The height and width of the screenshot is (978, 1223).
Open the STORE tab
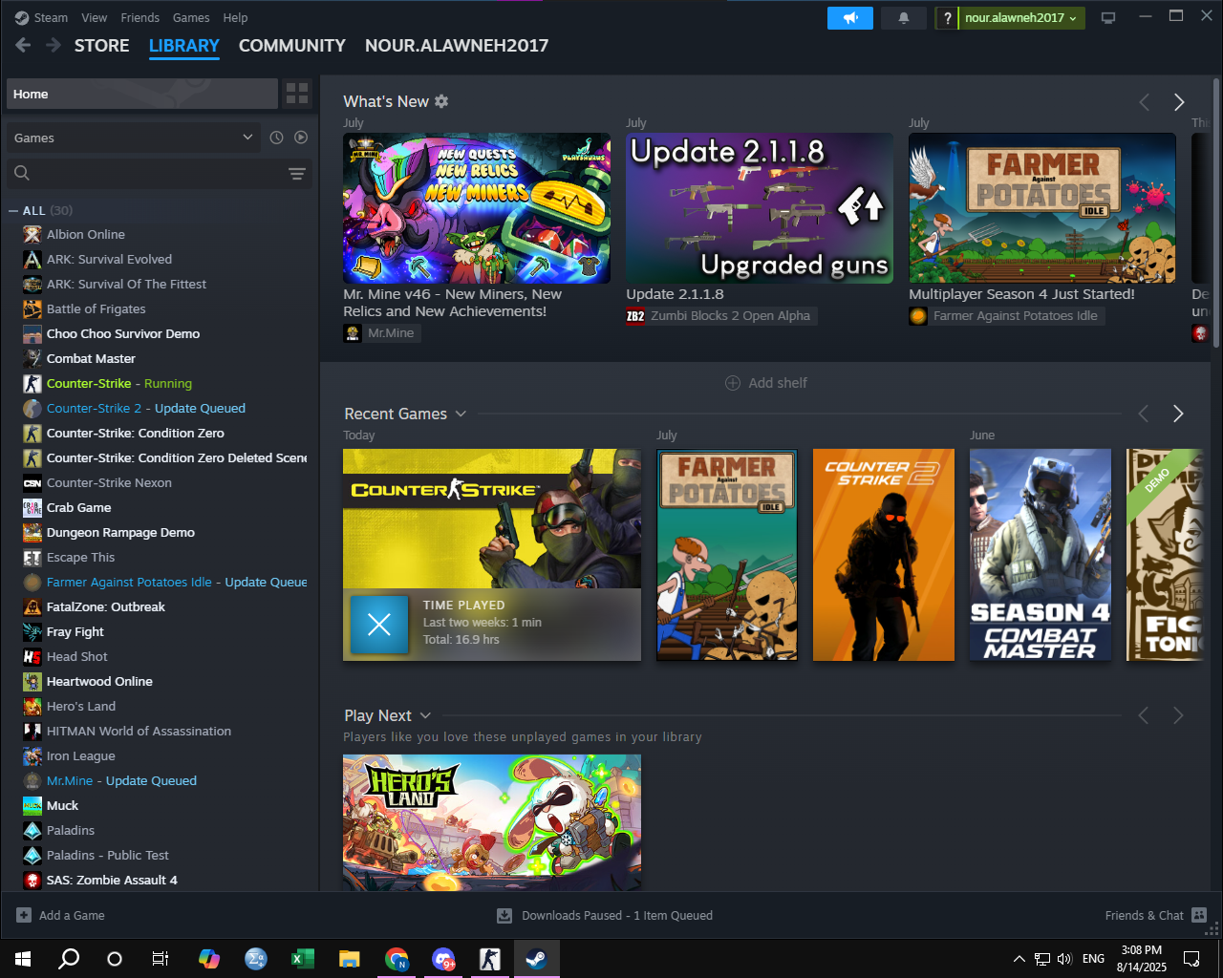[x=101, y=46]
